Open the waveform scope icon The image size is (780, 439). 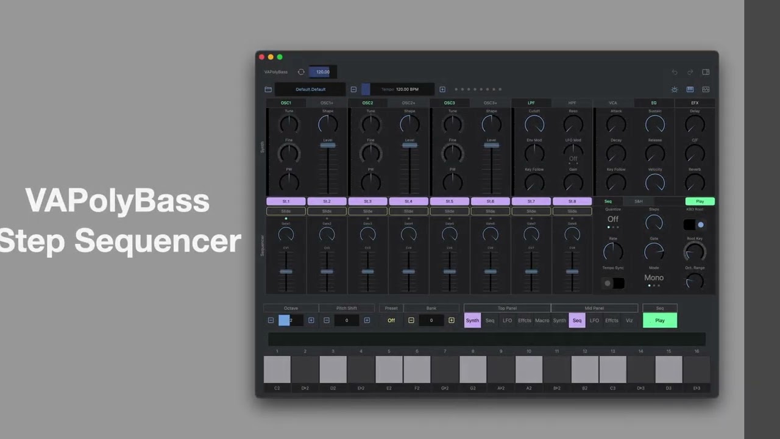pyautogui.click(x=706, y=89)
